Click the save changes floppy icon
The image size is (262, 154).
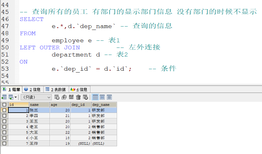click(x=71, y=97)
